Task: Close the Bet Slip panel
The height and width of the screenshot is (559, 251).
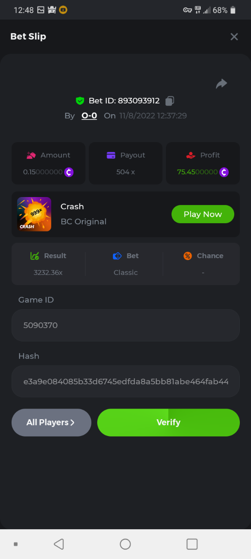Action: pos(234,36)
